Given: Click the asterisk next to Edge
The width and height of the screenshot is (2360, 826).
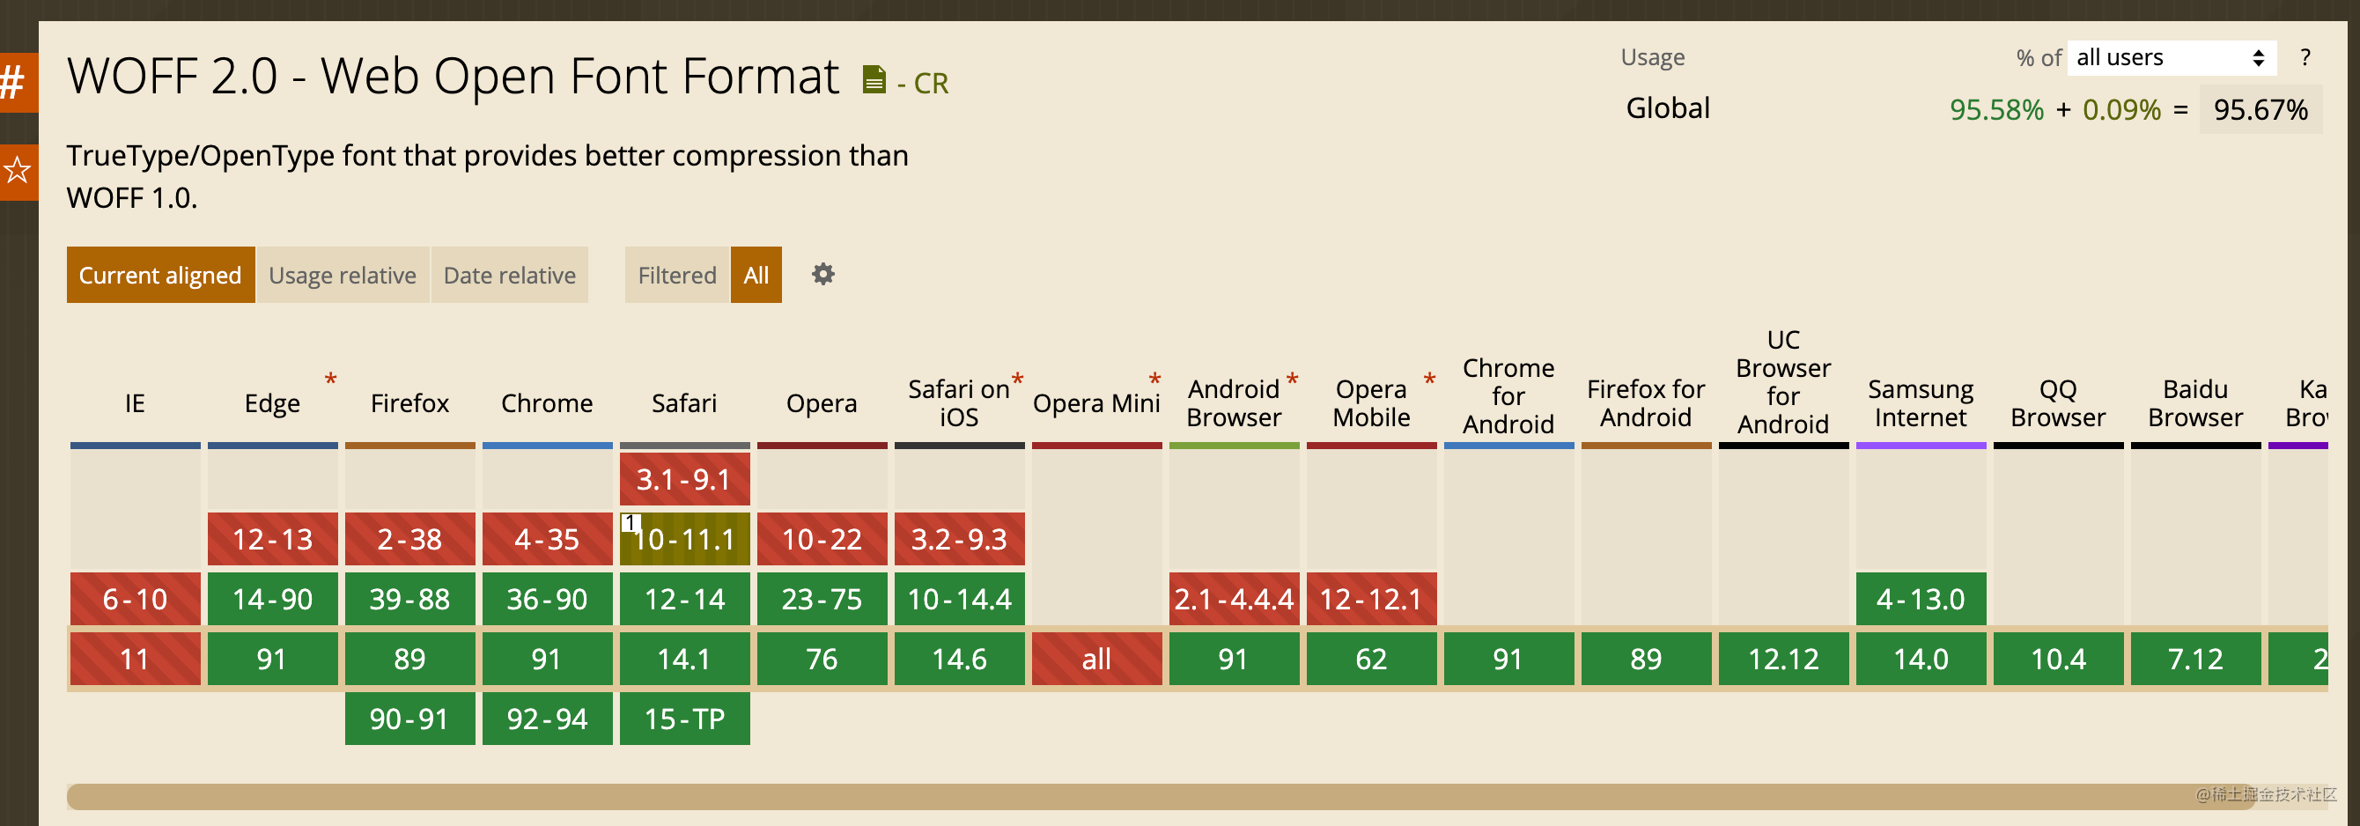Looking at the screenshot, I should tap(331, 378).
